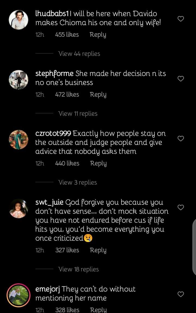This screenshot has width=196, height=313.
Task: Expand View 44 replies
Action: click(x=79, y=54)
